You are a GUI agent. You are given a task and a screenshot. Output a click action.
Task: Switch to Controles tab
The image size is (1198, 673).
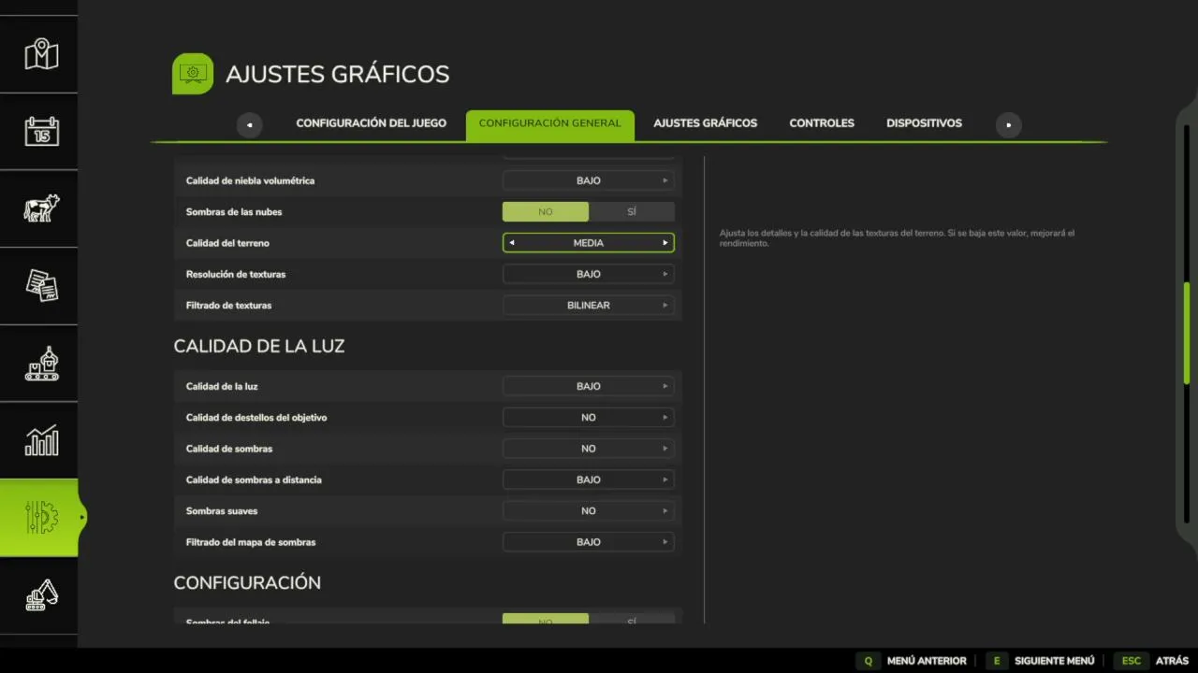(822, 123)
